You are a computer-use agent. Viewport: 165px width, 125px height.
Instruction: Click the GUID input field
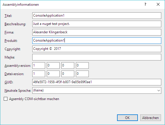97,82
